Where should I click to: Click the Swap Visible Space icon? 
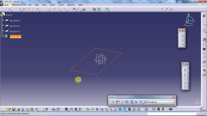pyautogui.click(x=139, y=109)
